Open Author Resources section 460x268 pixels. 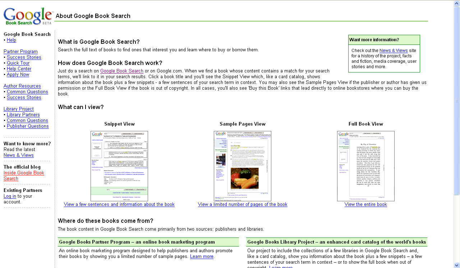22,86
